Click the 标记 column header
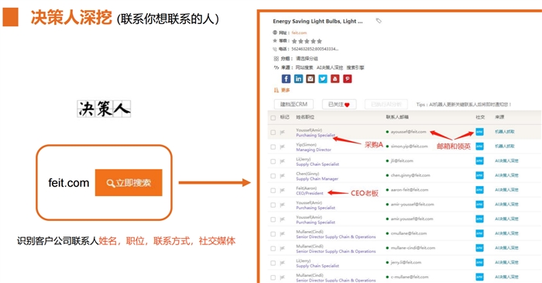The image size is (542, 283). 284,117
